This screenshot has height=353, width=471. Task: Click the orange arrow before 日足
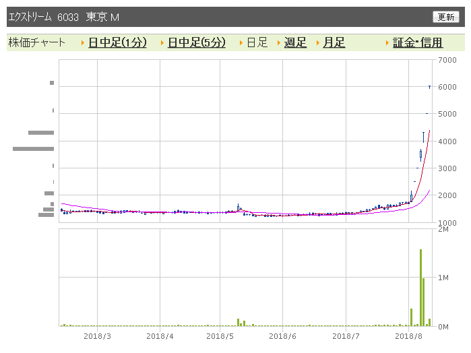(x=241, y=42)
